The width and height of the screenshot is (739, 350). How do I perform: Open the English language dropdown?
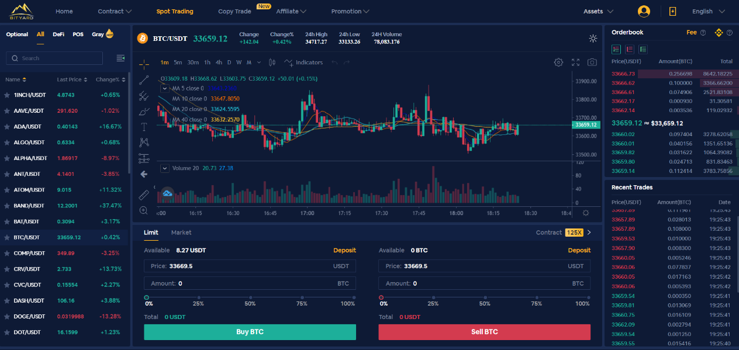(x=709, y=11)
